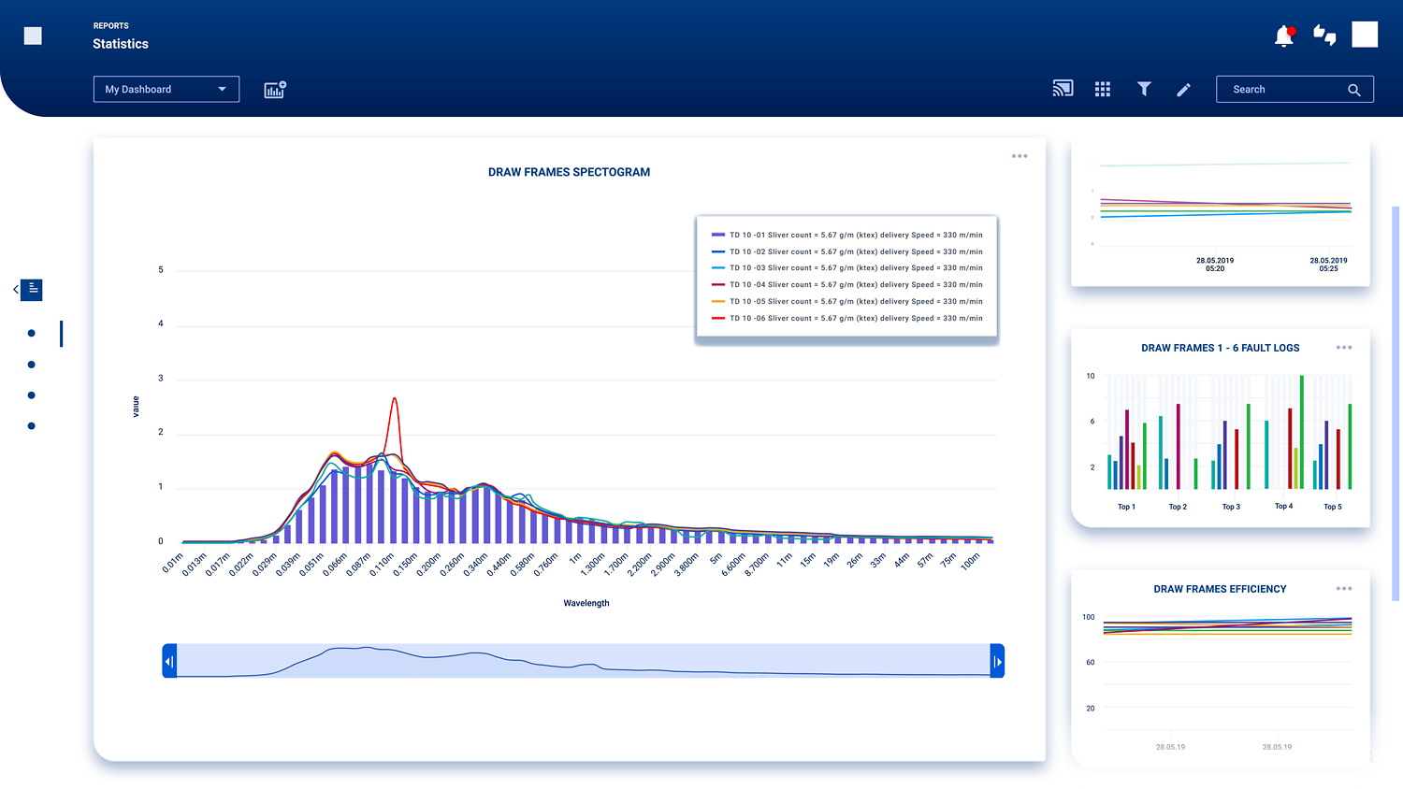Click the left arrow of the range selector

169,660
